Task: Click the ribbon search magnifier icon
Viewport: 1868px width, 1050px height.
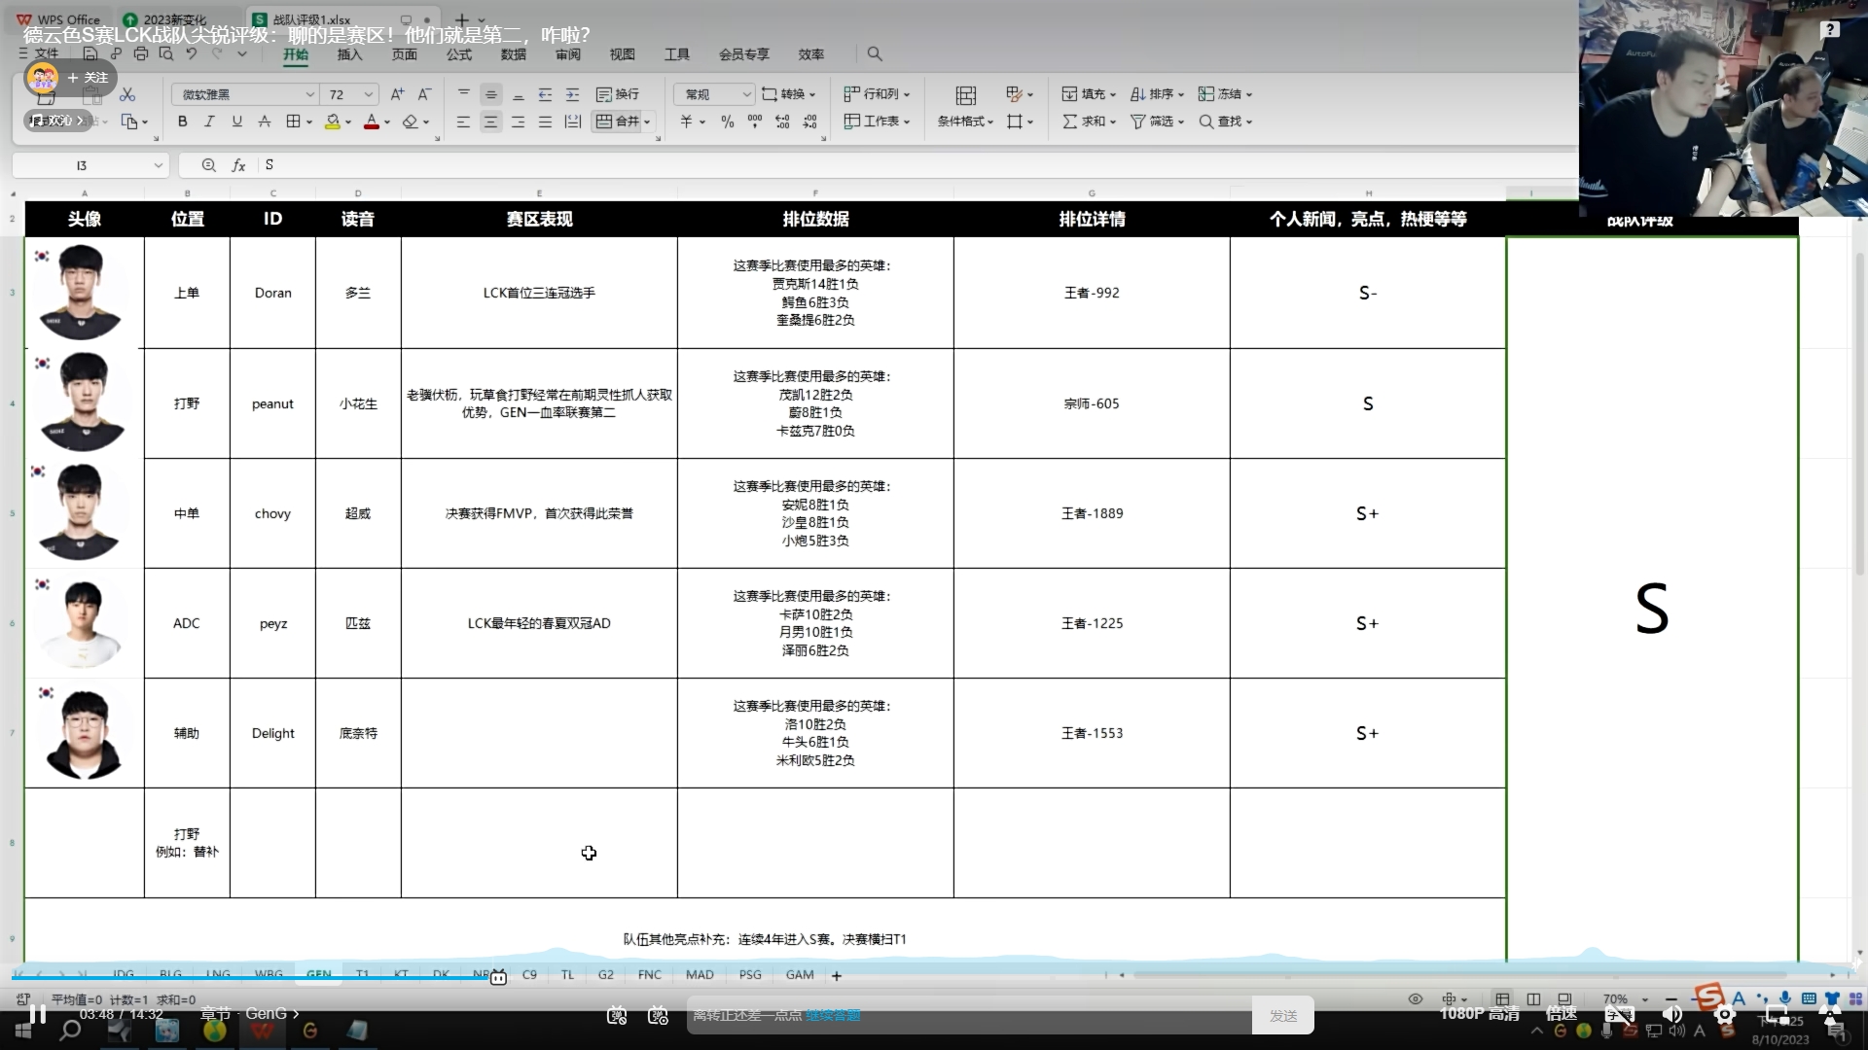Action: tap(875, 54)
